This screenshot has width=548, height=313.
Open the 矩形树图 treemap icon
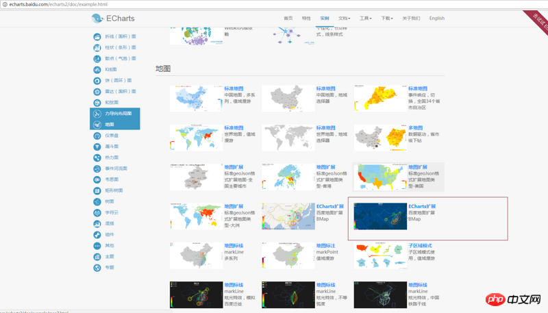(x=97, y=190)
